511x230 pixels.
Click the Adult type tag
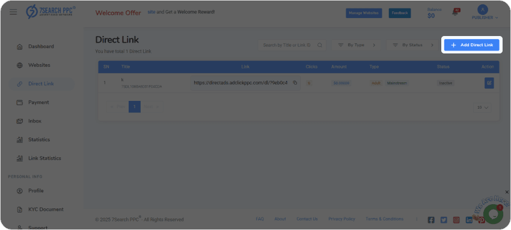376,83
